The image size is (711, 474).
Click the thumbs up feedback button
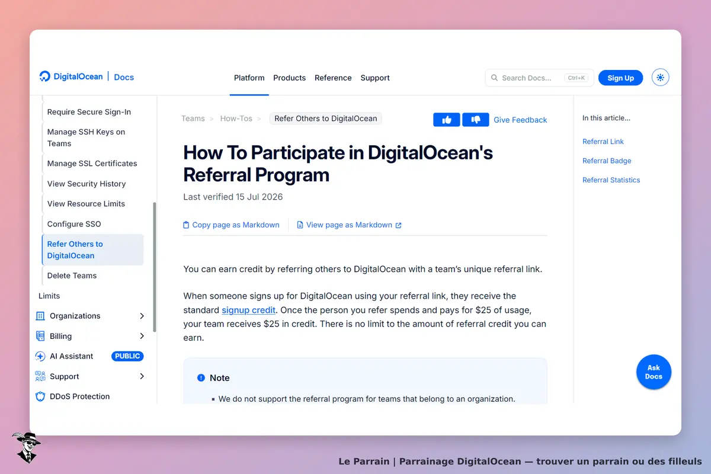(447, 120)
